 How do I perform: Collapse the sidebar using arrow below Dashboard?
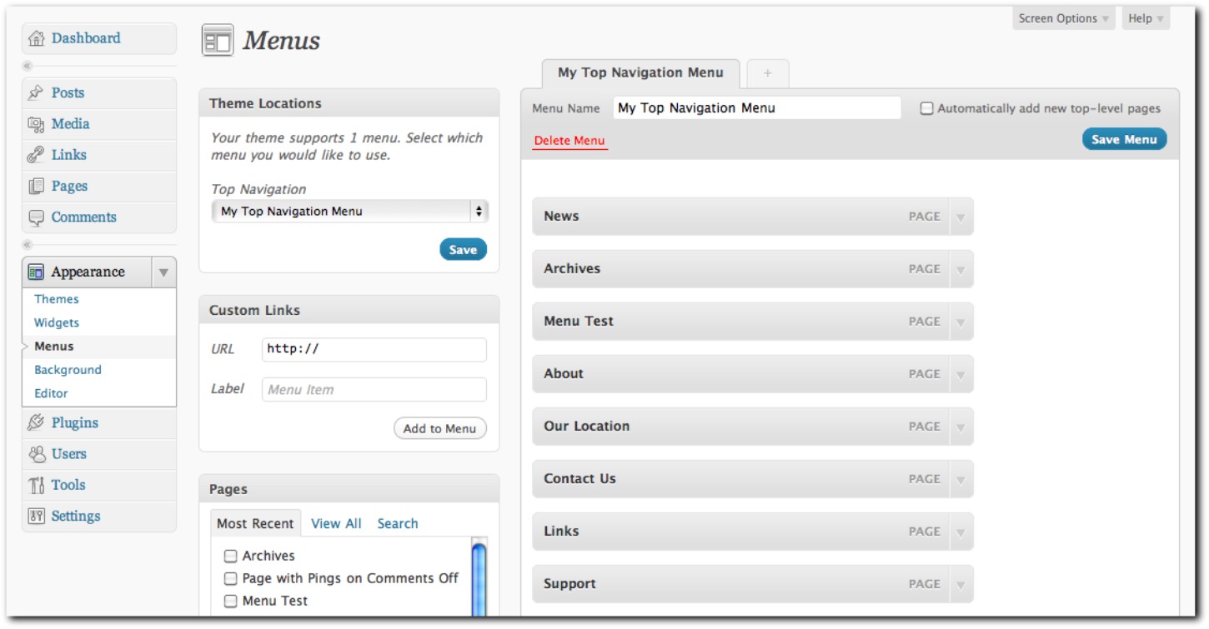point(28,66)
